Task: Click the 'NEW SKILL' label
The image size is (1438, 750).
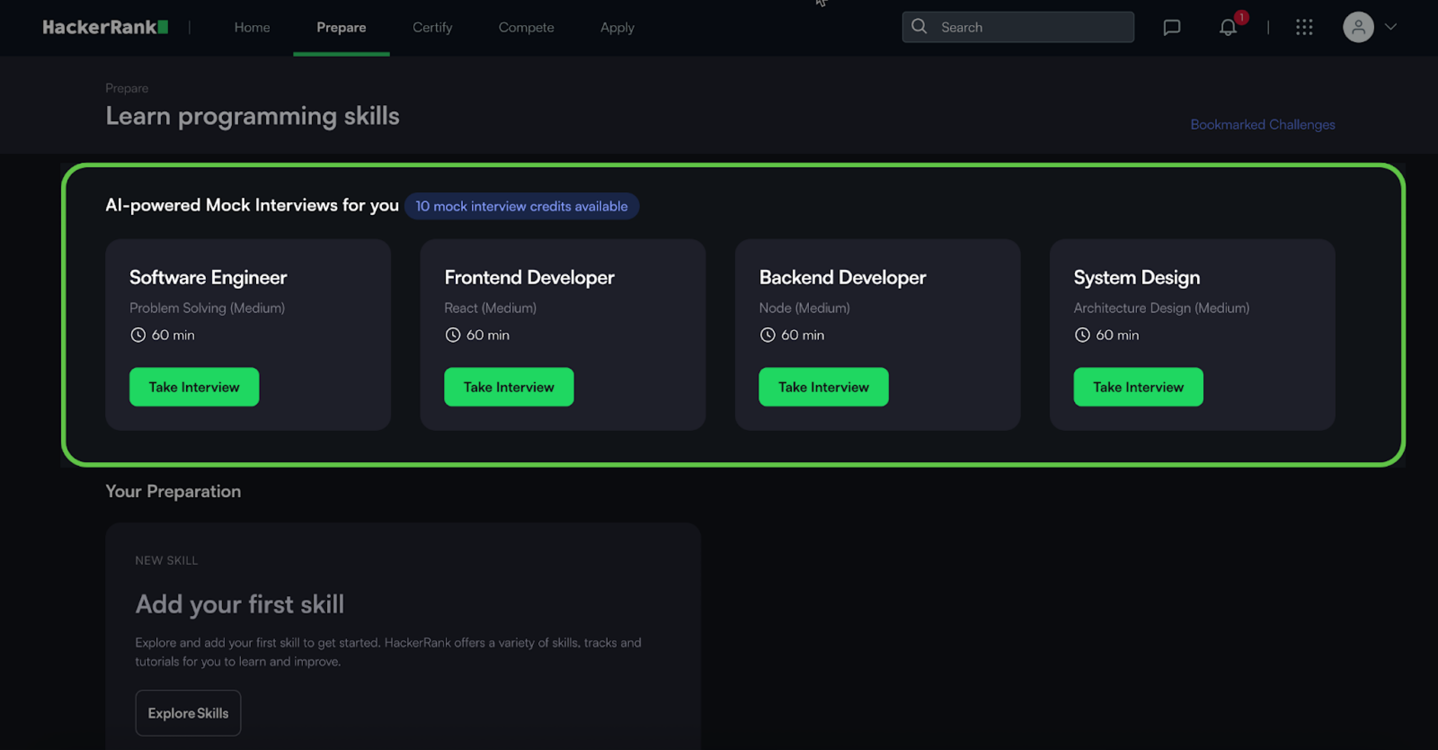Action: click(x=166, y=560)
